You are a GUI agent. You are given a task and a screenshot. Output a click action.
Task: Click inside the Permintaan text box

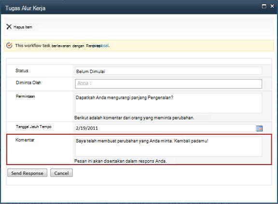pyautogui.click(x=168, y=103)
